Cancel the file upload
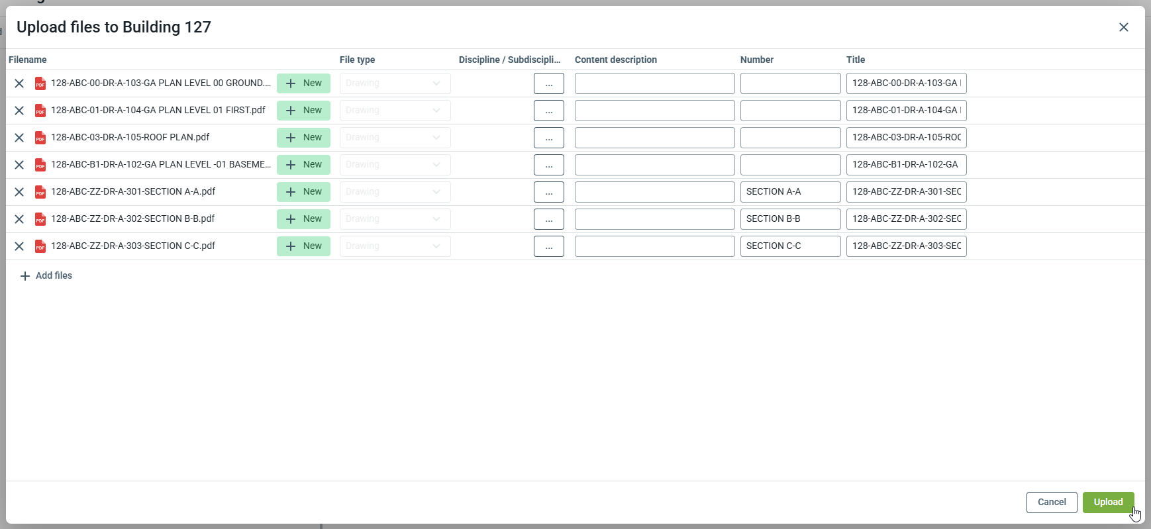This screenshot has width=1151, height=529. tap(1051, 503)
